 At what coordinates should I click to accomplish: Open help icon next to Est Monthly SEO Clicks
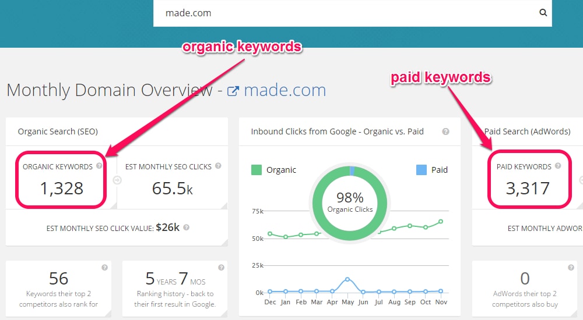click(x=218, y=166)
